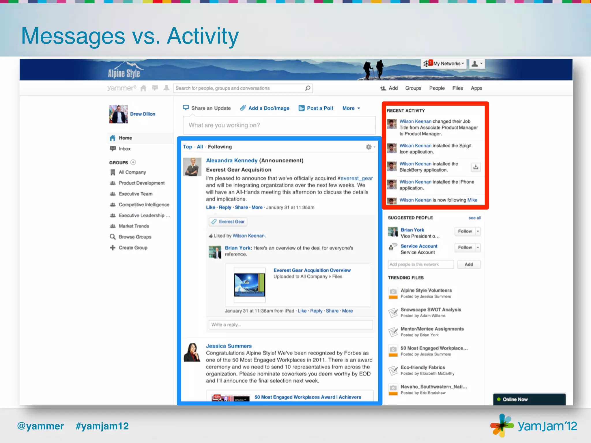Click the add group plus icon

point(133,162)
